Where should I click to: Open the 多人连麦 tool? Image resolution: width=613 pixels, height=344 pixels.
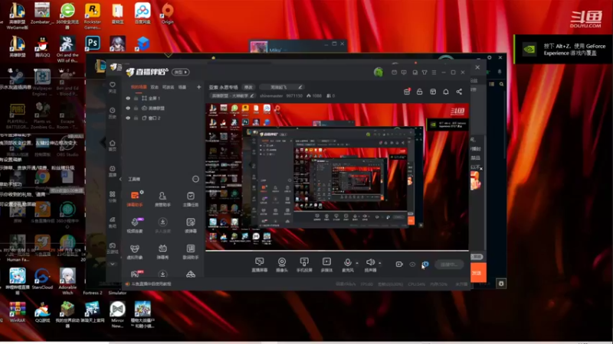(x=162, y=225)
